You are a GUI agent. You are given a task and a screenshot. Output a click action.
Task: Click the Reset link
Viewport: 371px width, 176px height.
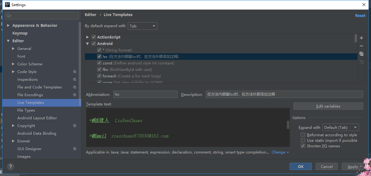(360, 15)
